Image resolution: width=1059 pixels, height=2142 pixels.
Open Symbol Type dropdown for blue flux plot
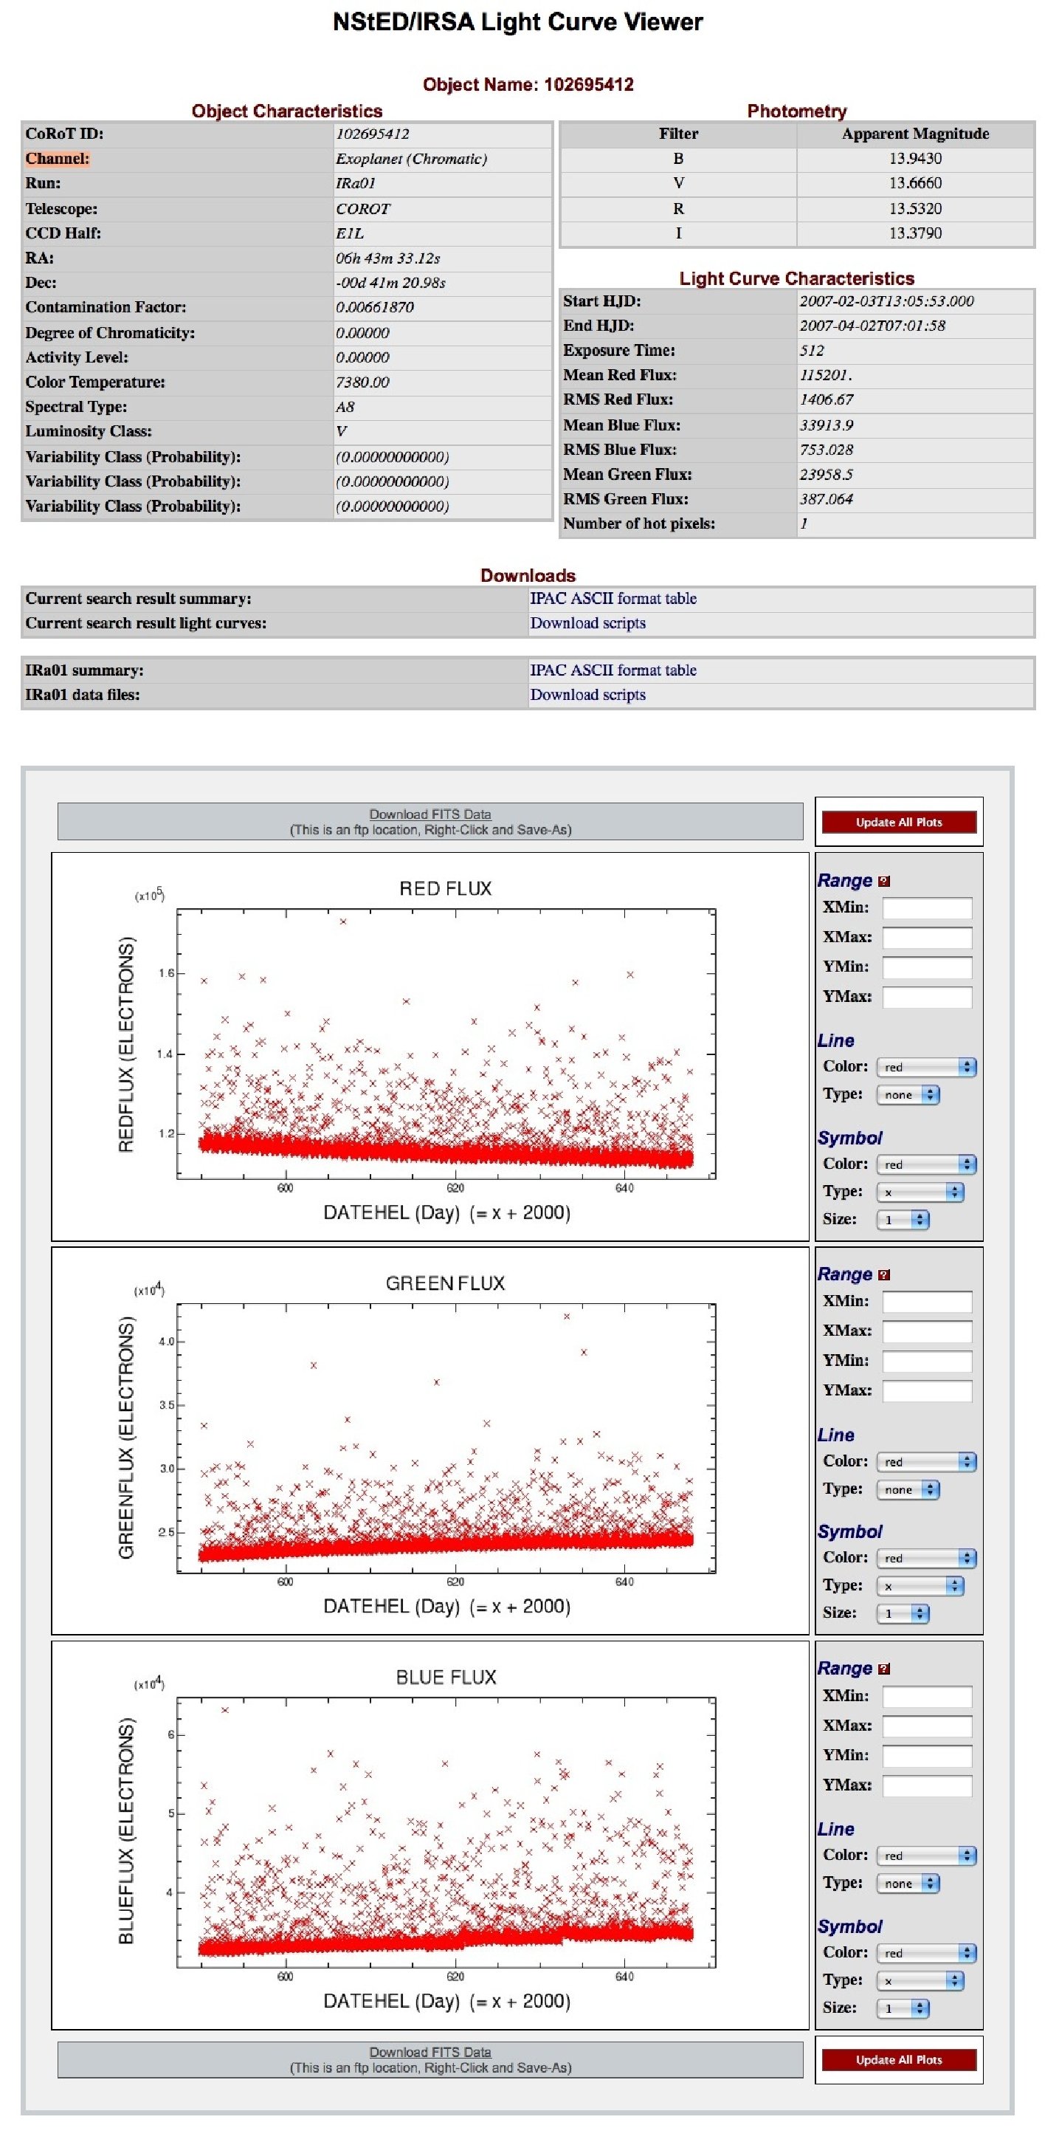(x=920, y=1981)
